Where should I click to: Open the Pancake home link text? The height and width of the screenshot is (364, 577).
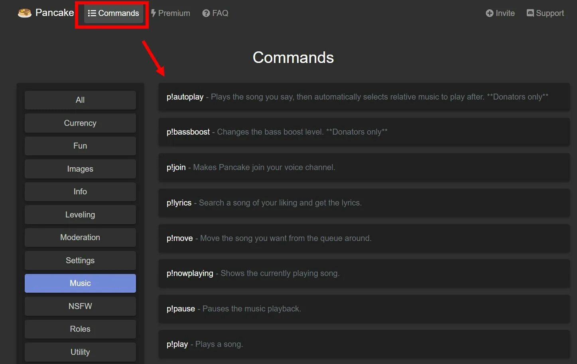[55, 13]
